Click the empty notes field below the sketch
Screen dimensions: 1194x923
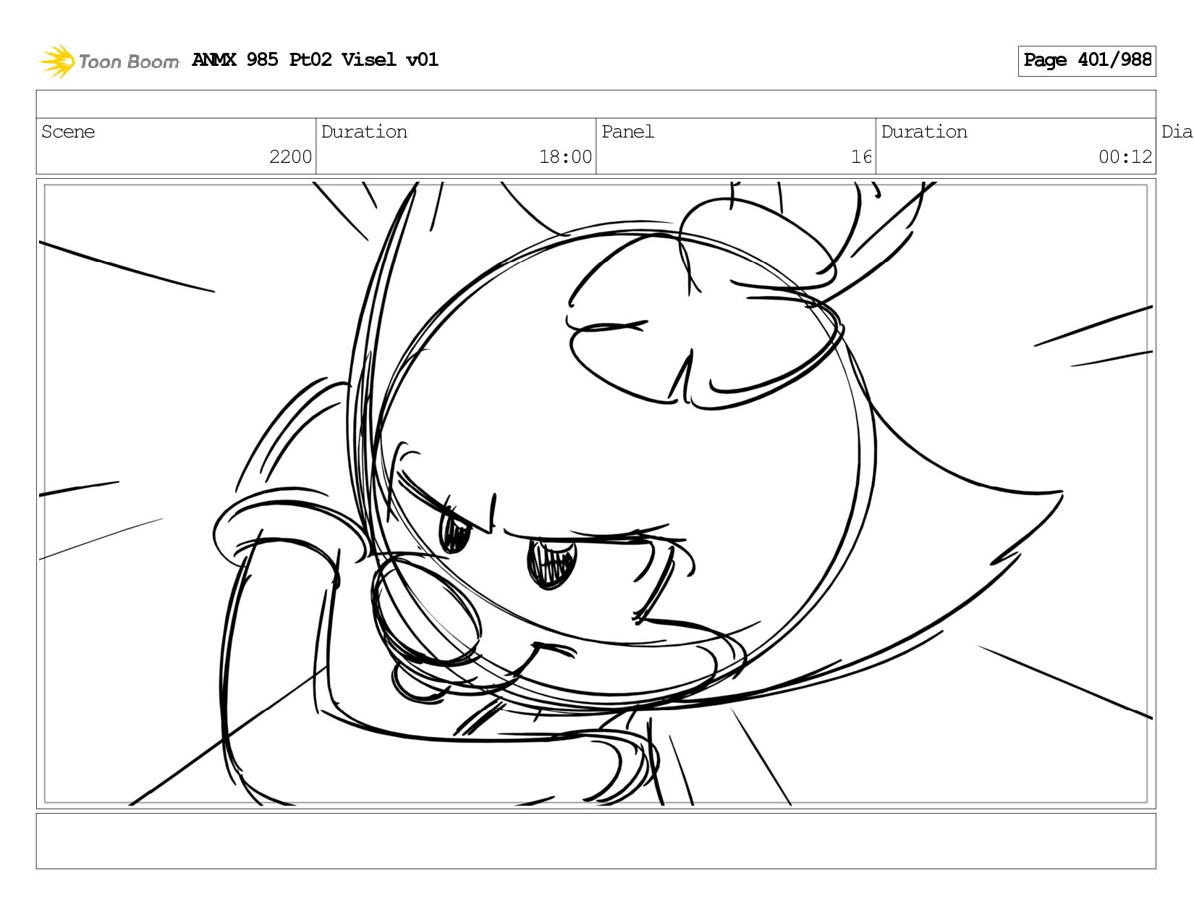coord(596,841)
